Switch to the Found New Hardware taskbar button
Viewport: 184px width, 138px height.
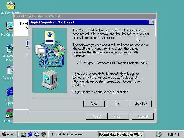[74, 134]
